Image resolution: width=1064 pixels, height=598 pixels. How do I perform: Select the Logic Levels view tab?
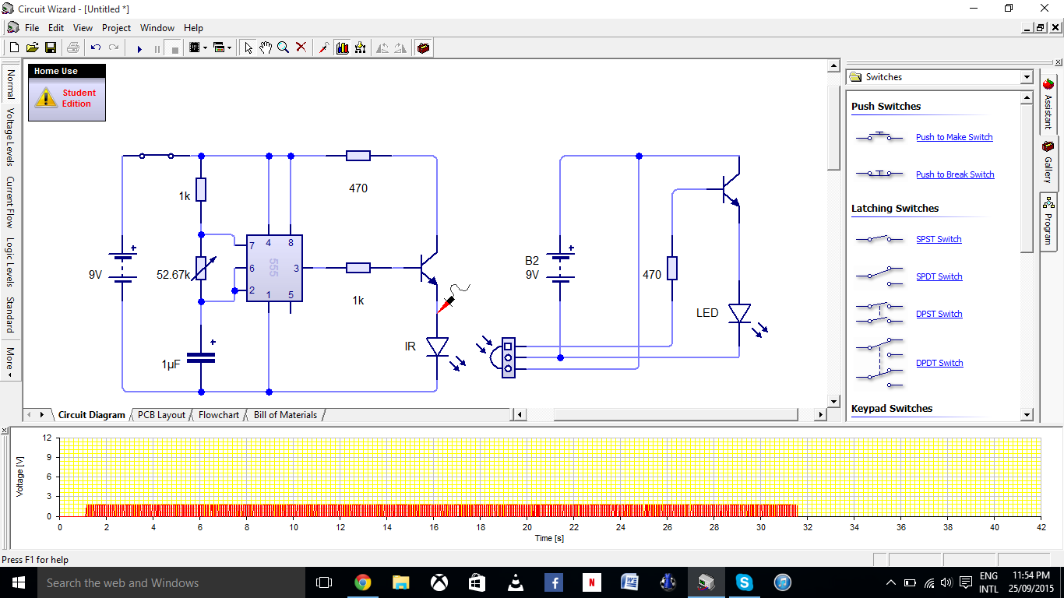click(x=10, y=262)
